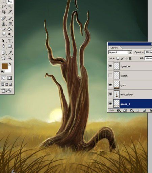Swap foreground and background colors
Screen dimensions: 152x173
pos(10,64)
